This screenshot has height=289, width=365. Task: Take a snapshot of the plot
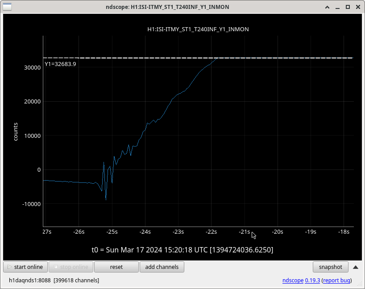click(330, 267)
